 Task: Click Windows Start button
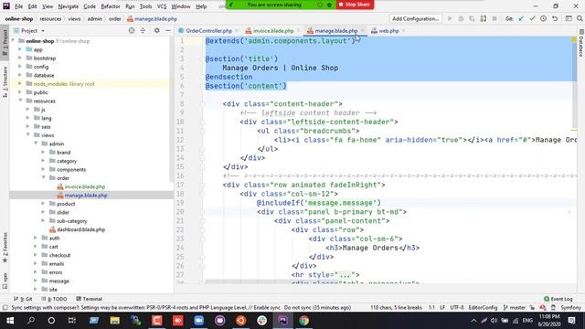[10, 321]
